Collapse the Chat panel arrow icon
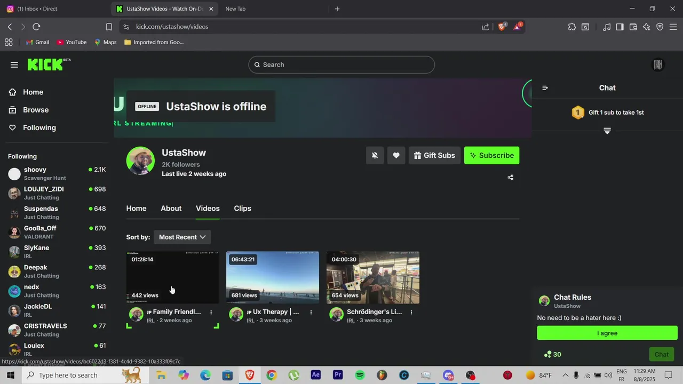This screenshot has height=384, width=683. click(x=545, y=88)
